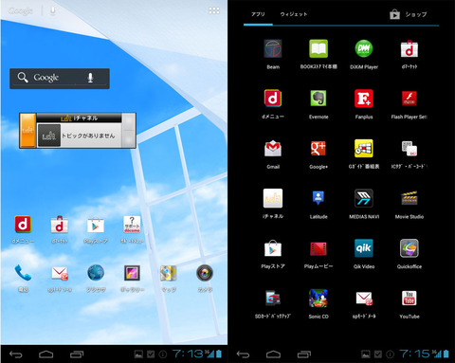Viewport: 455px width, 363px height.
Task: Open spモードメール in app drawer
Action: click(x=364, y=298)
